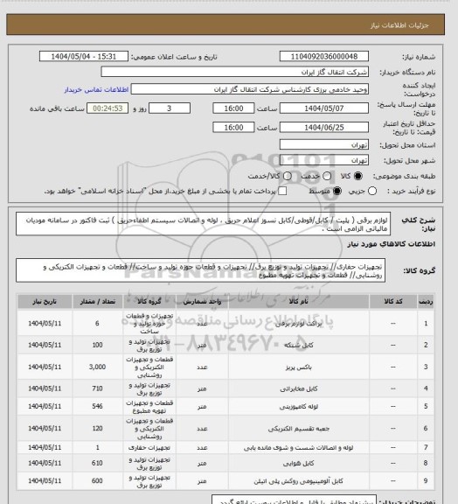The width and height of the screenshot is (458, 504).
Task: Click the گروه کالا description box
Action: pos(201,270)
